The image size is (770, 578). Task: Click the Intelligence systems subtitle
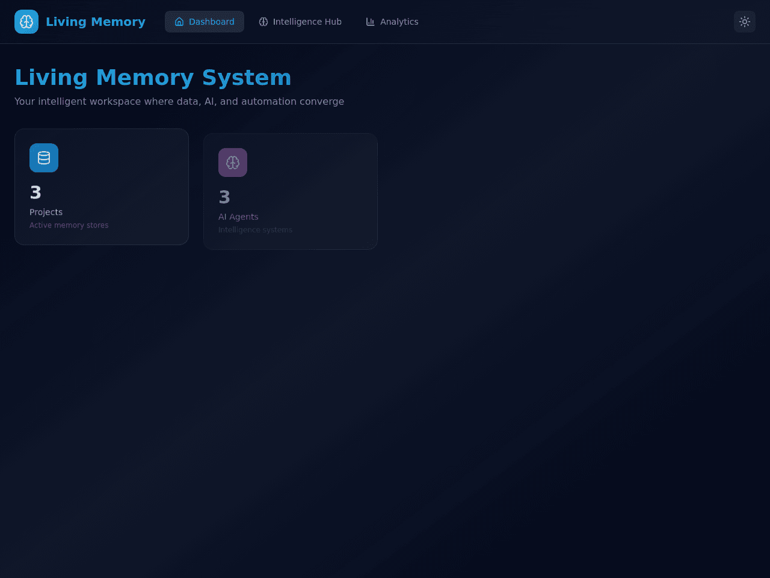(x=255, y=230)
